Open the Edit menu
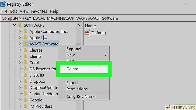Viewport: 196px width, 110px height. point(13,11)
